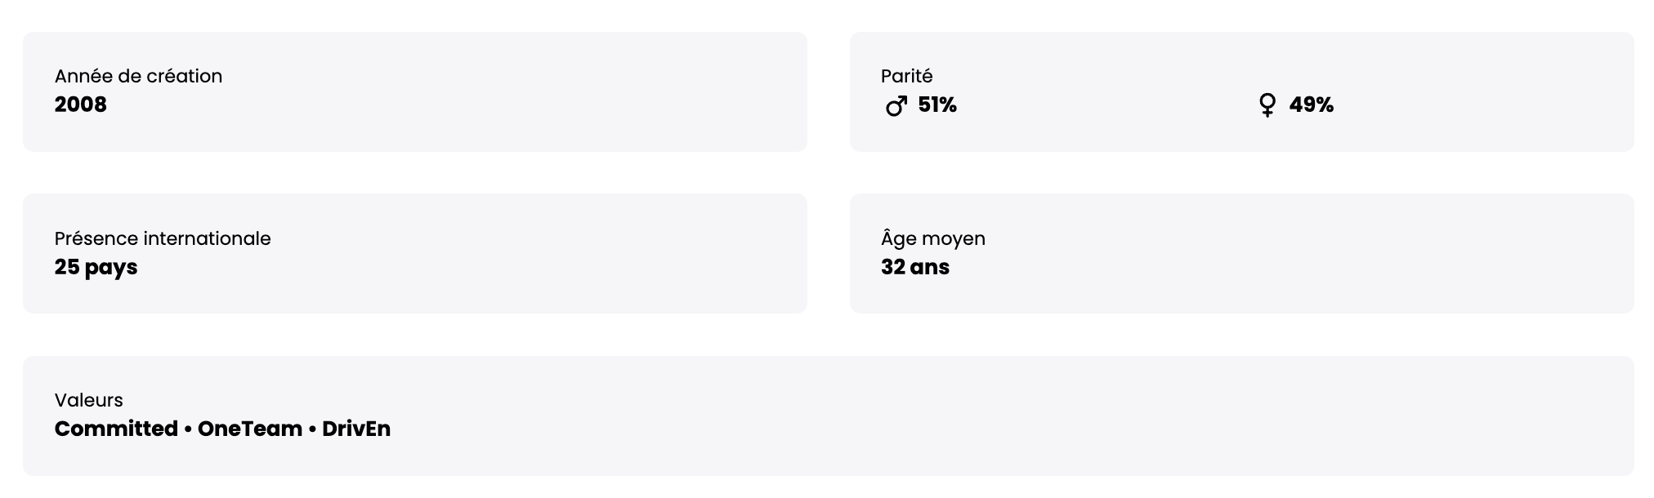Screen dimensions: 1654x498
Task: Click the female symbol icon
Action: (x=1267, y=105)
